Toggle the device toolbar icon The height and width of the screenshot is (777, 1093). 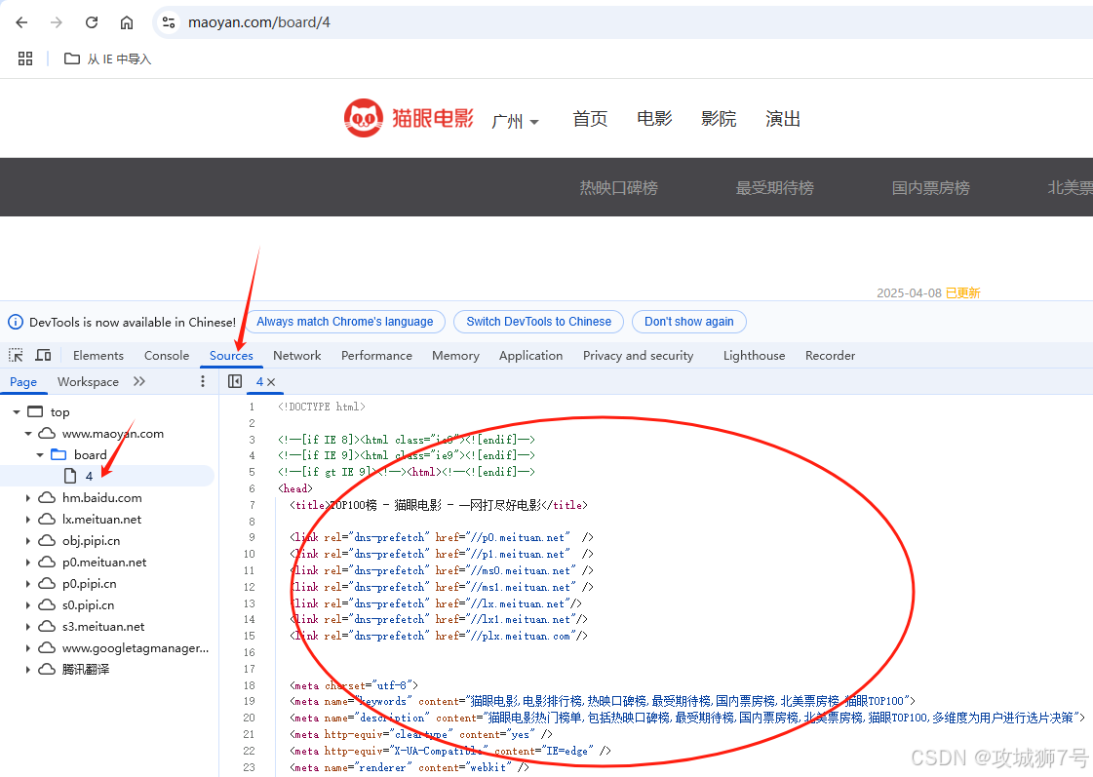click(x=43, y=356)
